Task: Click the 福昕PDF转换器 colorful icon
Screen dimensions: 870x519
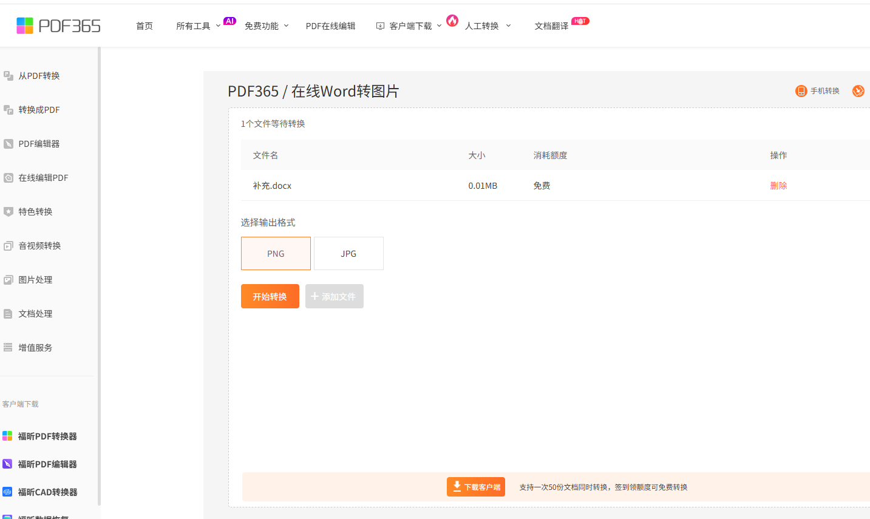Action: [7, 436]
